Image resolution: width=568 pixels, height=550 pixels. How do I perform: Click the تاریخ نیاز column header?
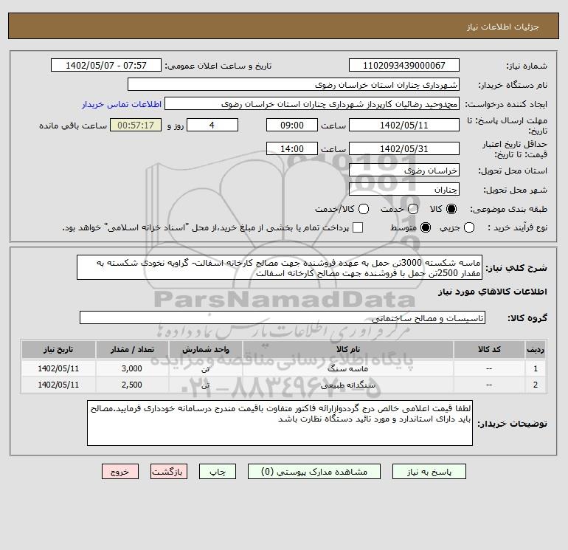pyautogui.click(x=58, y=349)
